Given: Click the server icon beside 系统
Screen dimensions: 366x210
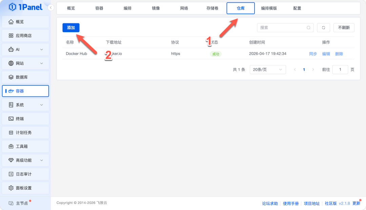Looking at the screenshot, I should [x=11, y=105].
